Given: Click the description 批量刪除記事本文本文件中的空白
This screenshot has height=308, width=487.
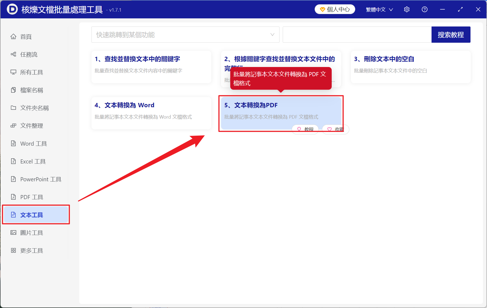Looking at the screenshot, I should [390, 71].
